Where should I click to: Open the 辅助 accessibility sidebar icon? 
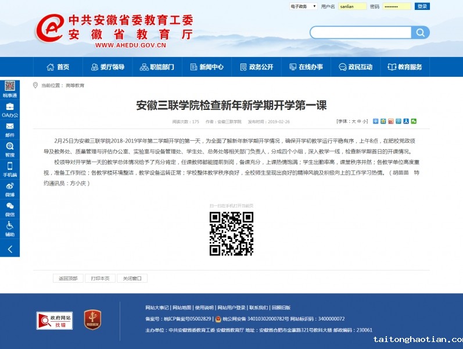pyautogui.click(x=10, y=228)
